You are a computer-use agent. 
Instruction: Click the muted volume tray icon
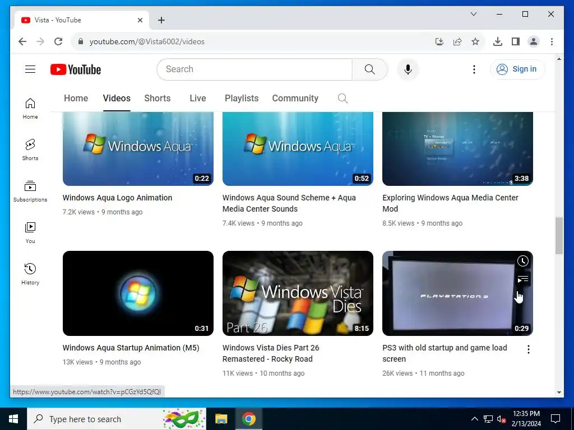pyautogui.click(x=501, y=419)
